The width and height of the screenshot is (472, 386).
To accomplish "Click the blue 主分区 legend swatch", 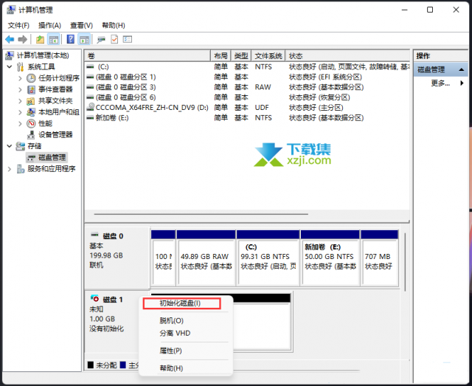I will pyautogui.click(x=122, y=365).
